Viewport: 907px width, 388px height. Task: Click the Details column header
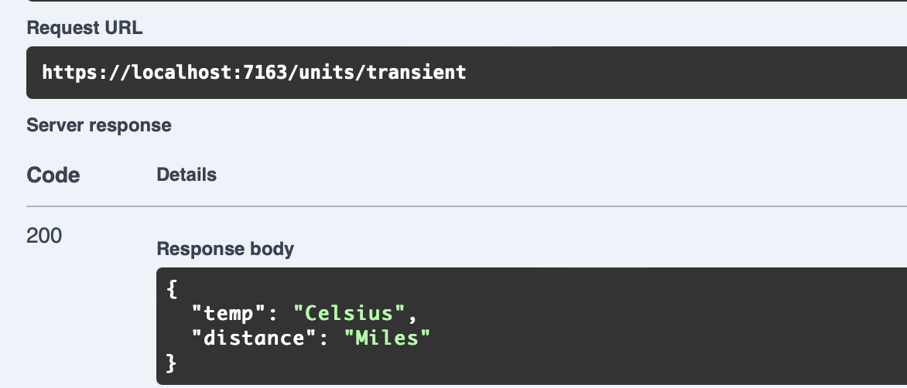tap(187, 175)
